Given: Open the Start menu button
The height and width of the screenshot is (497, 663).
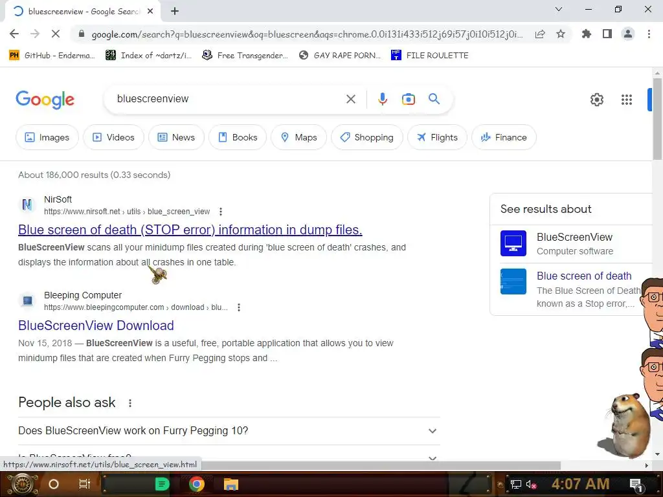Looking at the screenshot, I should tap(23, 484).
